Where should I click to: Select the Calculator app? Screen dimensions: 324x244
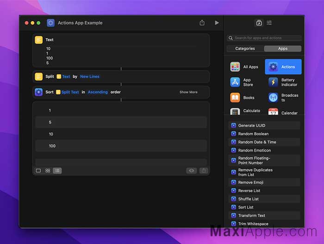click(x=244, y=111)
